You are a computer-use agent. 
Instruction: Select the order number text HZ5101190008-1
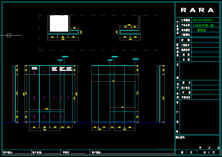click(x=203, y=20)
